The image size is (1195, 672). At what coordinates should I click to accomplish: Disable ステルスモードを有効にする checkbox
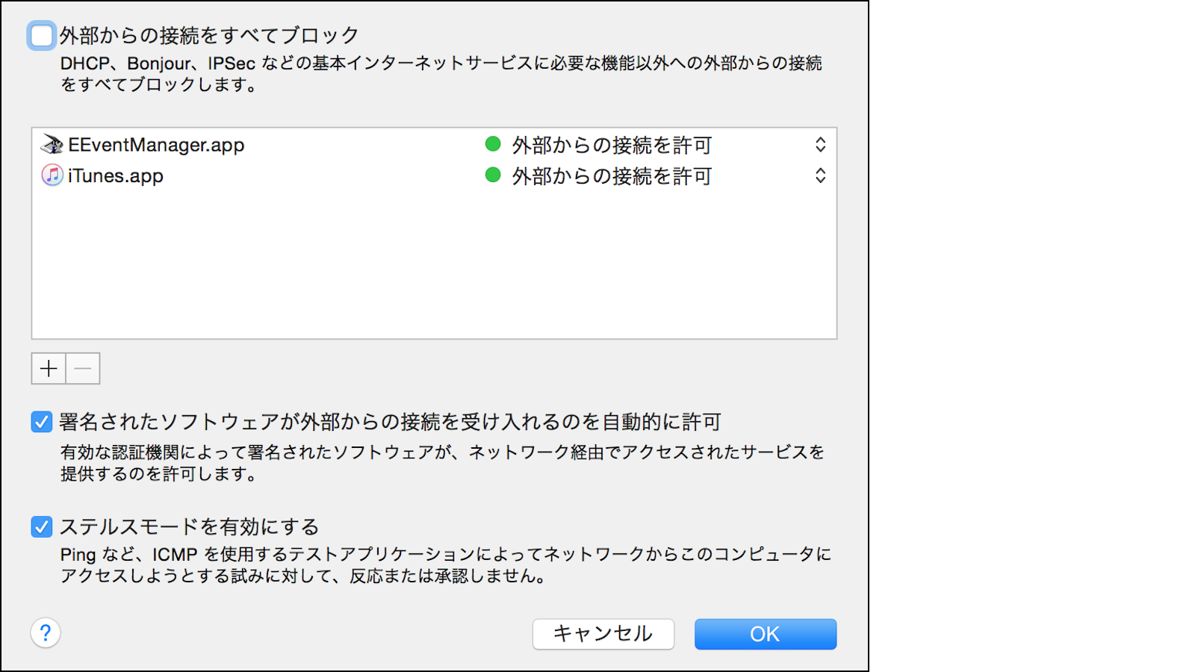coord(42,527)
